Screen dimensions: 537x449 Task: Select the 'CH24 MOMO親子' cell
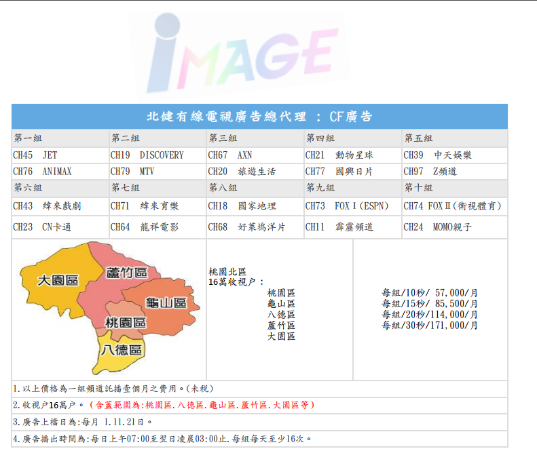455,227
